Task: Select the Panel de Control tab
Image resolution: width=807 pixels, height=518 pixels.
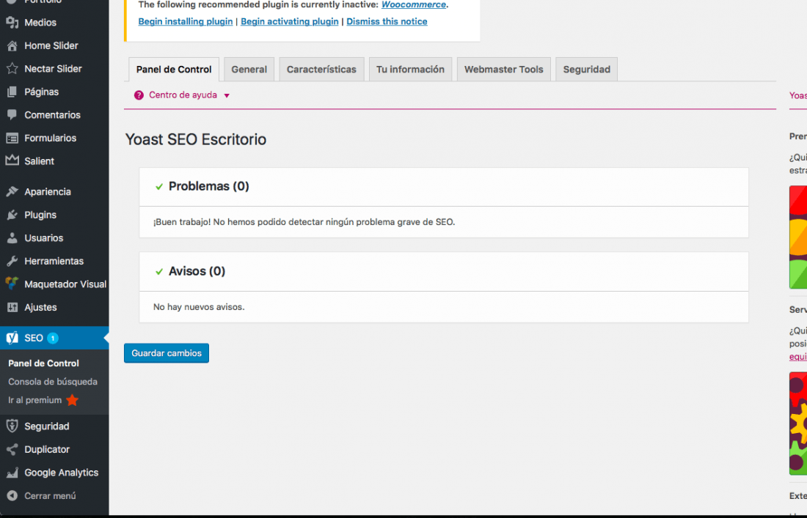Action: click(174, 70)
